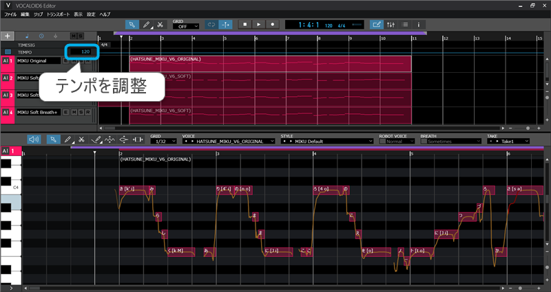This screenshot has width=551, height=292.
Task: Solo the MIKU Soft Breath+ track
Action: pos(81,112)
